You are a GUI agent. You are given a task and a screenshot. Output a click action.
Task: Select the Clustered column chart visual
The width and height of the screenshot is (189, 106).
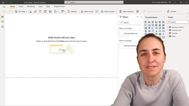pos(156,22)
